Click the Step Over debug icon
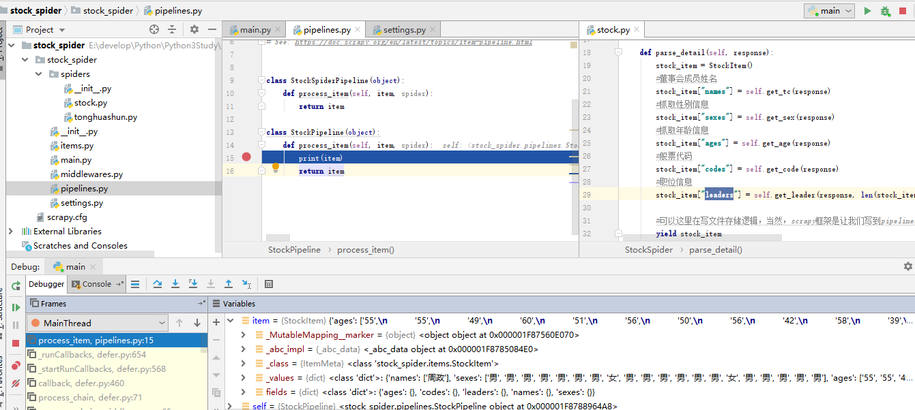Viewport: 915px width, 410px height. 158,284
